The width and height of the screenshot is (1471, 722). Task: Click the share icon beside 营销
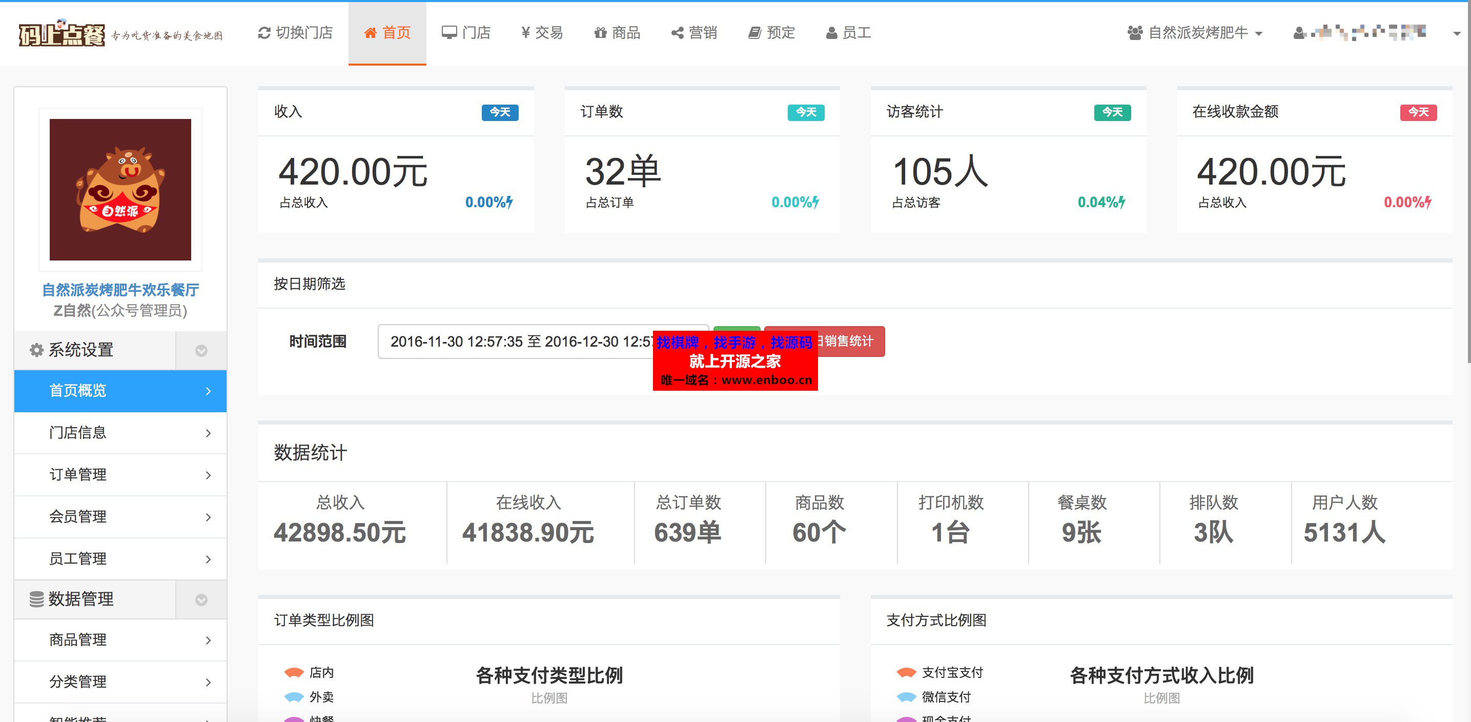tap(677, 33)
